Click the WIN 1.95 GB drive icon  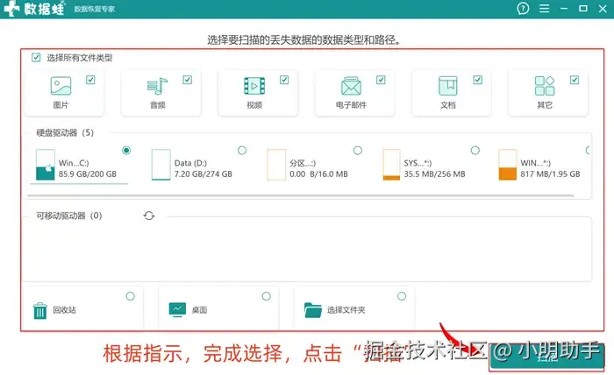(508, 165)
